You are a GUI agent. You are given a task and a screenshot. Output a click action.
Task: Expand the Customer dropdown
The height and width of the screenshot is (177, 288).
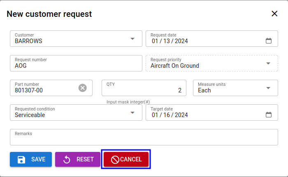tap(132, 39)
